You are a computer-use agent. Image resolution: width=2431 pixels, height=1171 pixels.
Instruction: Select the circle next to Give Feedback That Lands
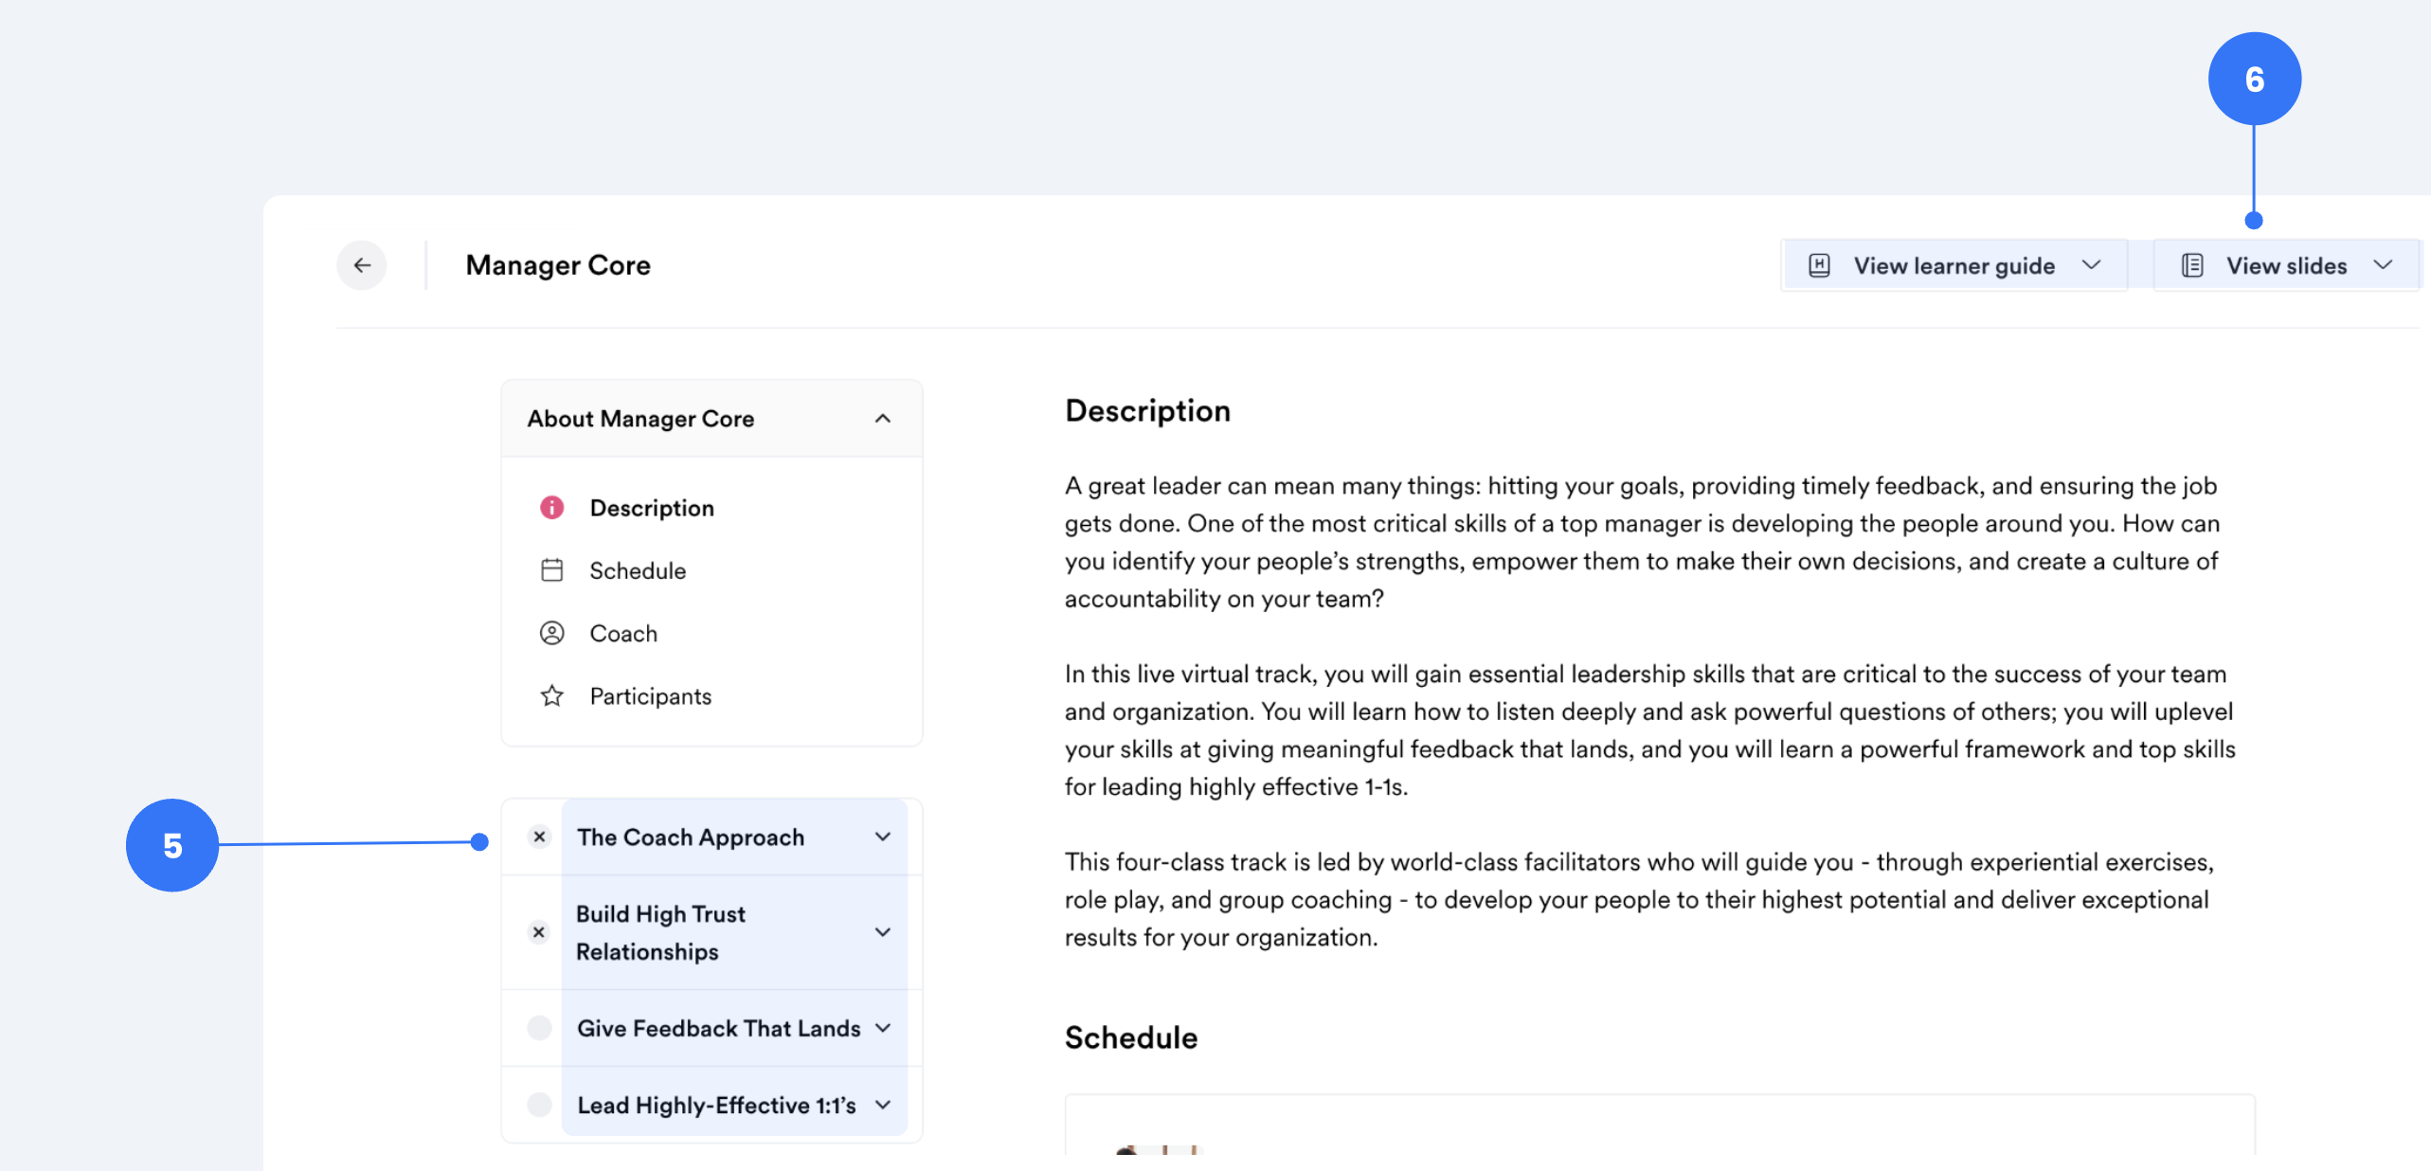pyautogui.click(x=539, y=1028)
